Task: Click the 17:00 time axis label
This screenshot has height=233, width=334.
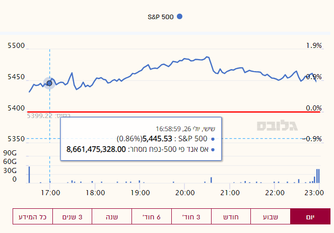Action: pos(51,192)
